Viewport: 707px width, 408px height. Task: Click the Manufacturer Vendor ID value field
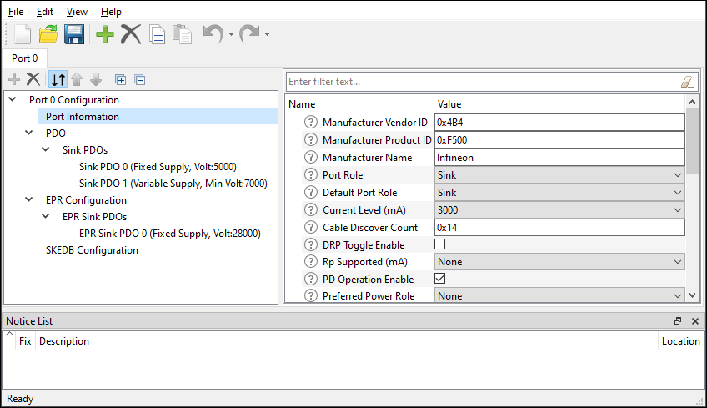tap(559, 122)
